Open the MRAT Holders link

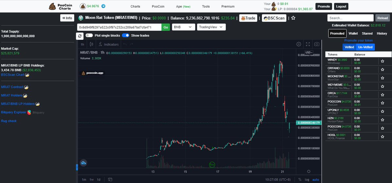[x=11, y=96]
